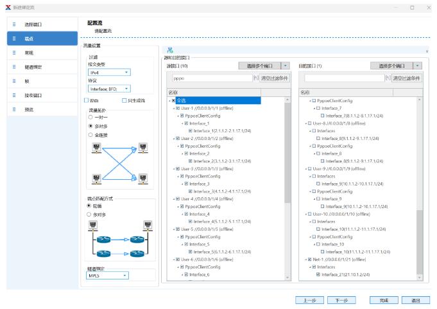Click the 接收端口 sidebar icon
This screenshot has height=309, width=437.
pos(13,95)
